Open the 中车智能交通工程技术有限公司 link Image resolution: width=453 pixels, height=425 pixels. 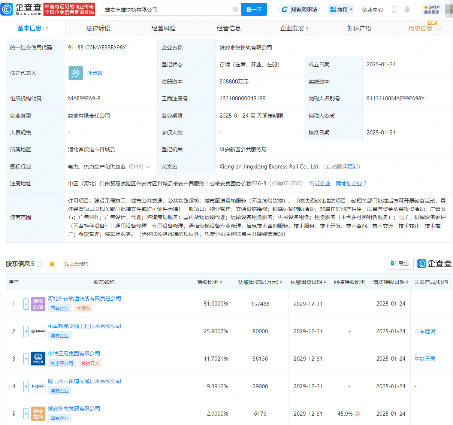point(84,326)
